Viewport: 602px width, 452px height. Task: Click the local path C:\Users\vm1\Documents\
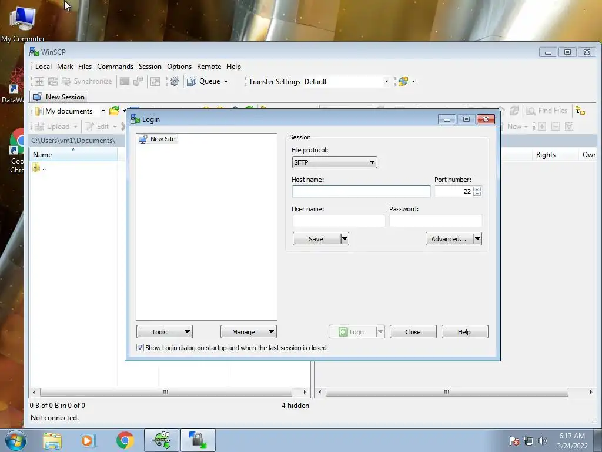click(73, 141)
